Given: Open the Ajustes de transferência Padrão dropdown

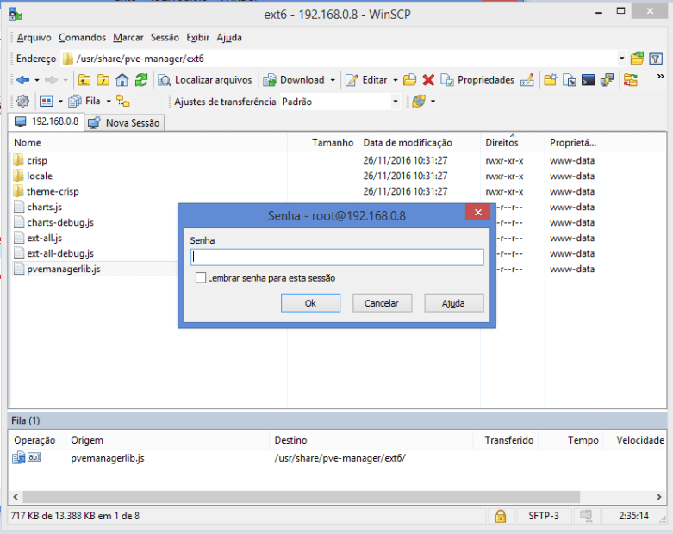Looking at the screenshot, I should point(396,102).
